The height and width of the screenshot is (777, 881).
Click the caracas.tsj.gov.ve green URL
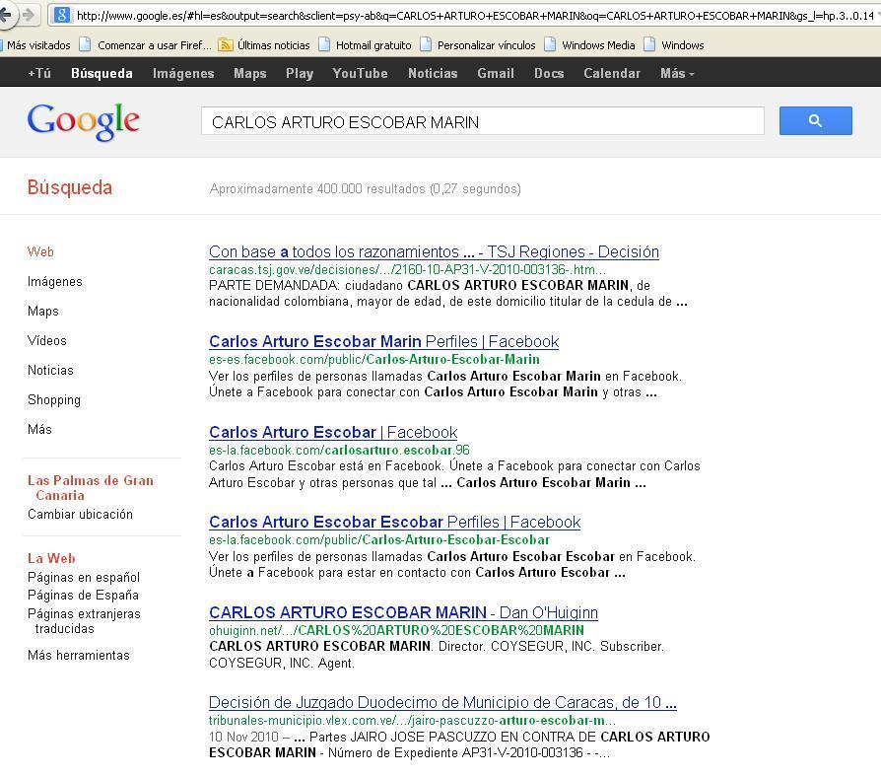click(407, 269)
